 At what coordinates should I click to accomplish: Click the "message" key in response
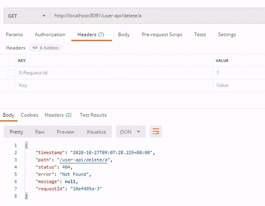point(48,182)
